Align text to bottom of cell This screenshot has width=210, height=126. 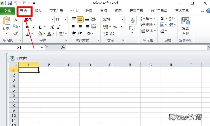tap(87, 20)
